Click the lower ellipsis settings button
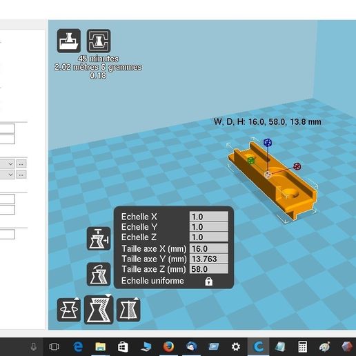This screenshot has height=356, width=356. tap(21, 175)
